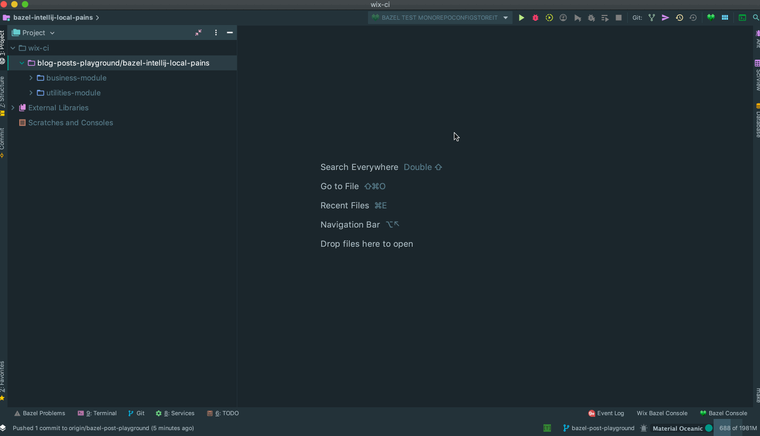Open the run configuration dropdown
Viewport: 760px width, 436px height.
point(506,18)
